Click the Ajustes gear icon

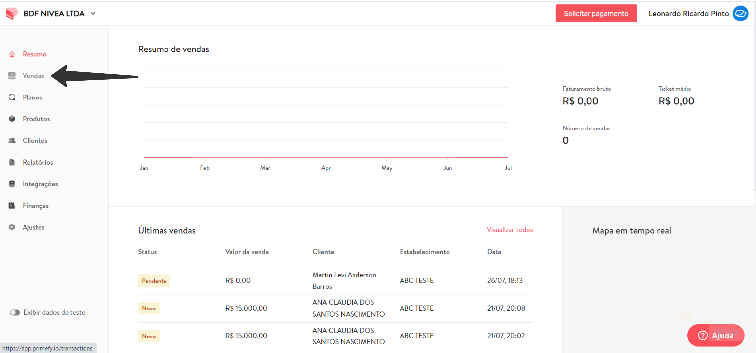12,227
